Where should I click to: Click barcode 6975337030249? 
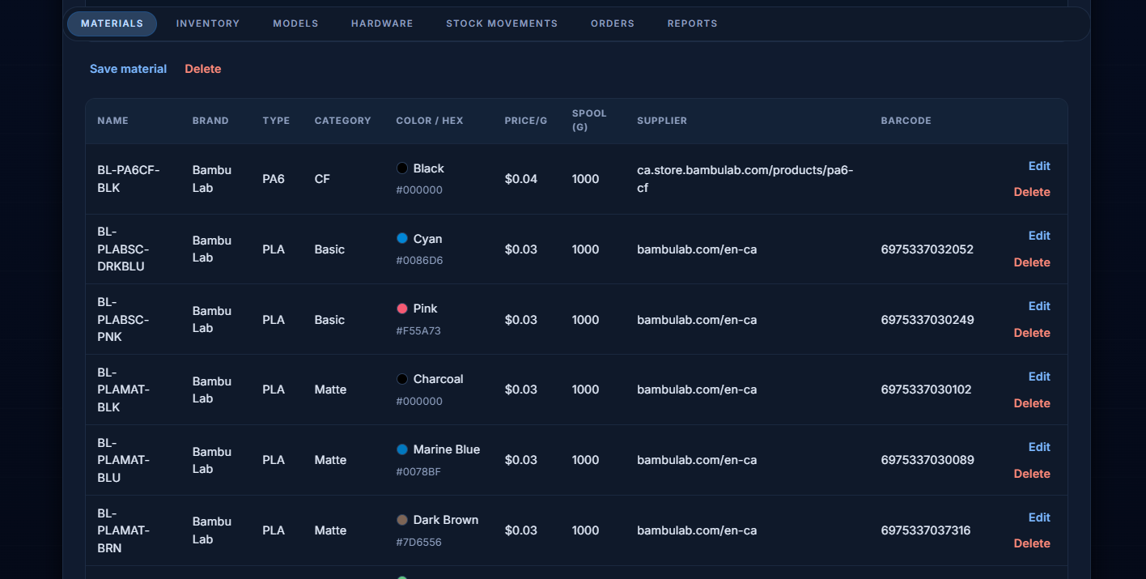927,320
